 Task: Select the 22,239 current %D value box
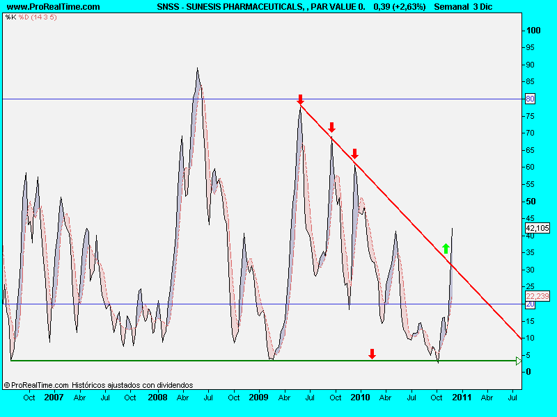538,296
